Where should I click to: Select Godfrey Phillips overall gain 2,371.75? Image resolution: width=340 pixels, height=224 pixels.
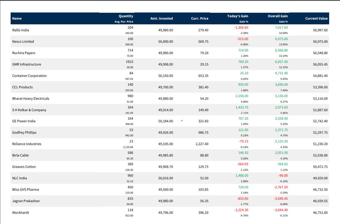pos(281,130)
